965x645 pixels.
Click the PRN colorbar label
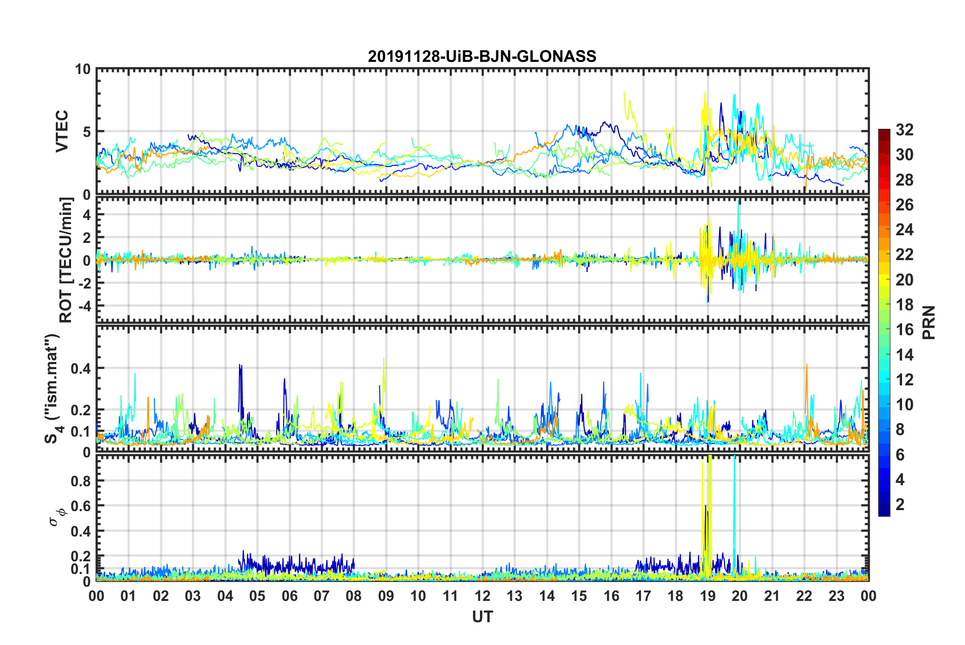(x=929, y=322)
